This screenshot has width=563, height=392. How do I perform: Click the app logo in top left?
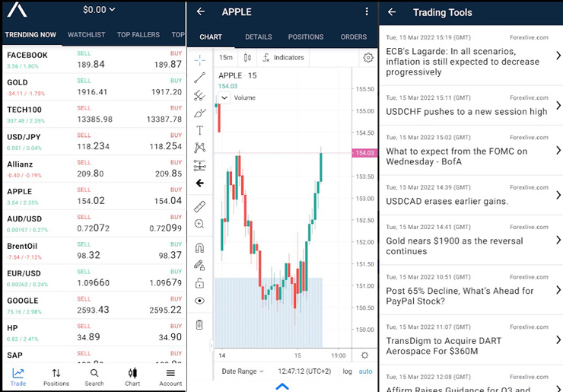[17, 10]
